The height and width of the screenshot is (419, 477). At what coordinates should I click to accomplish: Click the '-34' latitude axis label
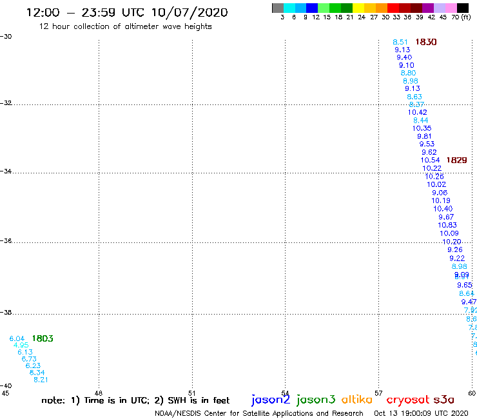[x=6, y=171]
